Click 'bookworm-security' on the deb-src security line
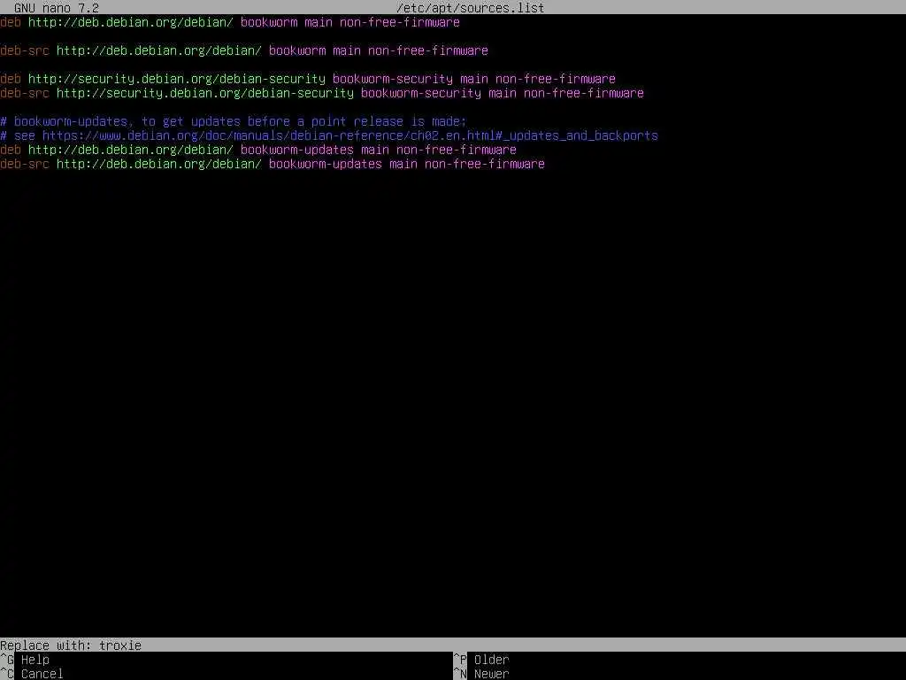The height and width of the screenshot is (680, 906). (421, 93)
